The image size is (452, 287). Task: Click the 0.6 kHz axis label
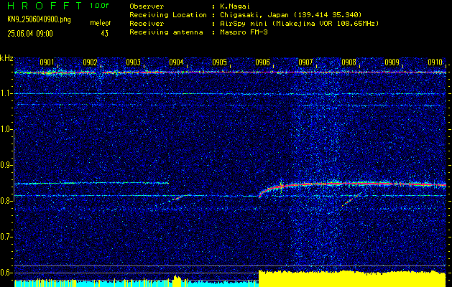(x=6, y=273)
